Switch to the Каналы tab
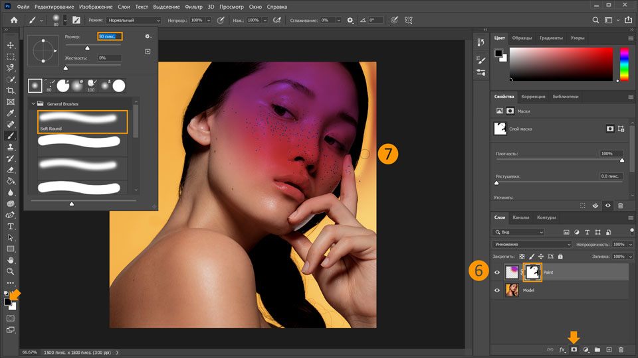The width and height of the screenshot is (638, 358). pyautogui.click(x=521, y=217)
